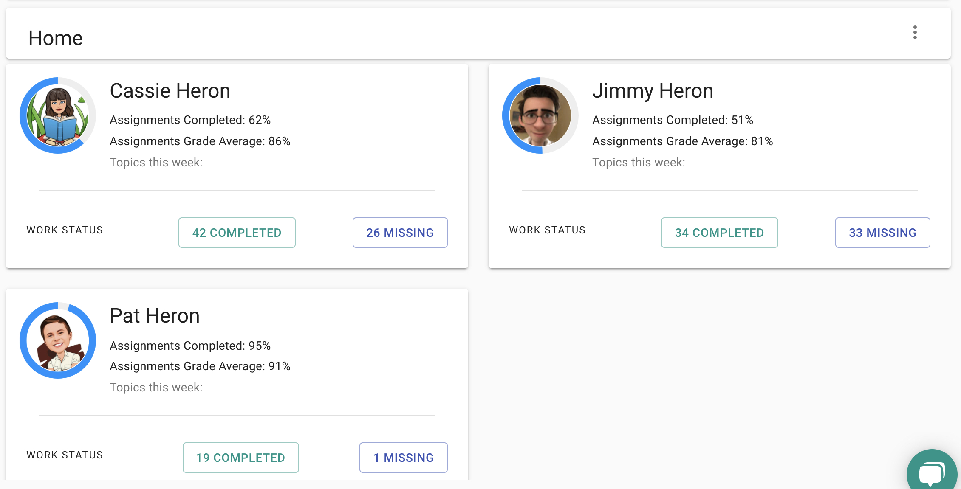Click Pat Heron's avatar picture
961x489 pixels.
57,341
